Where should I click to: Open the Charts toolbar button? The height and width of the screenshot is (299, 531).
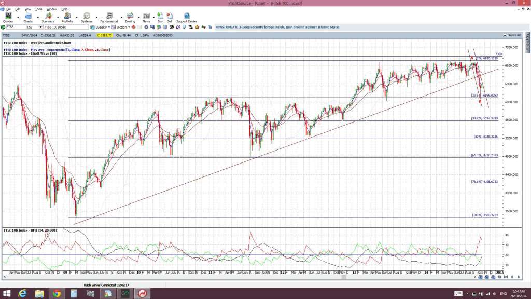click(28, 18)
